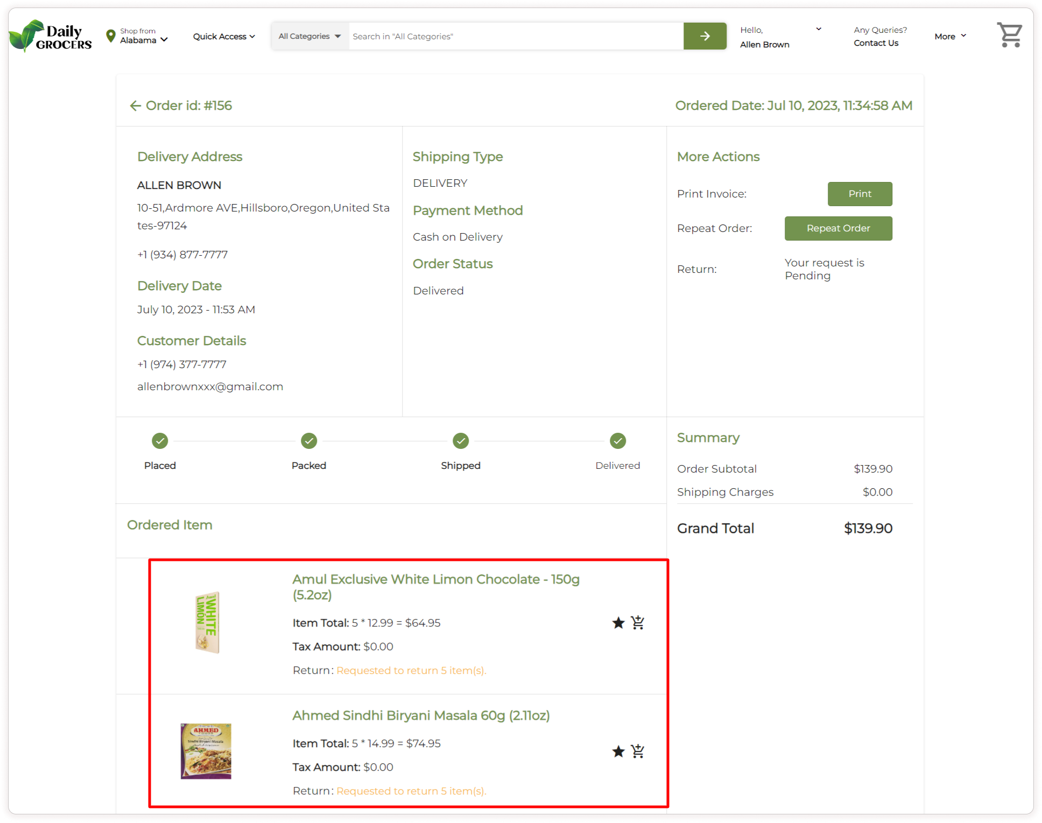Open the Quick Access menu
Viewport: 1042px width, 823px height.
click(x=224, y=37)
